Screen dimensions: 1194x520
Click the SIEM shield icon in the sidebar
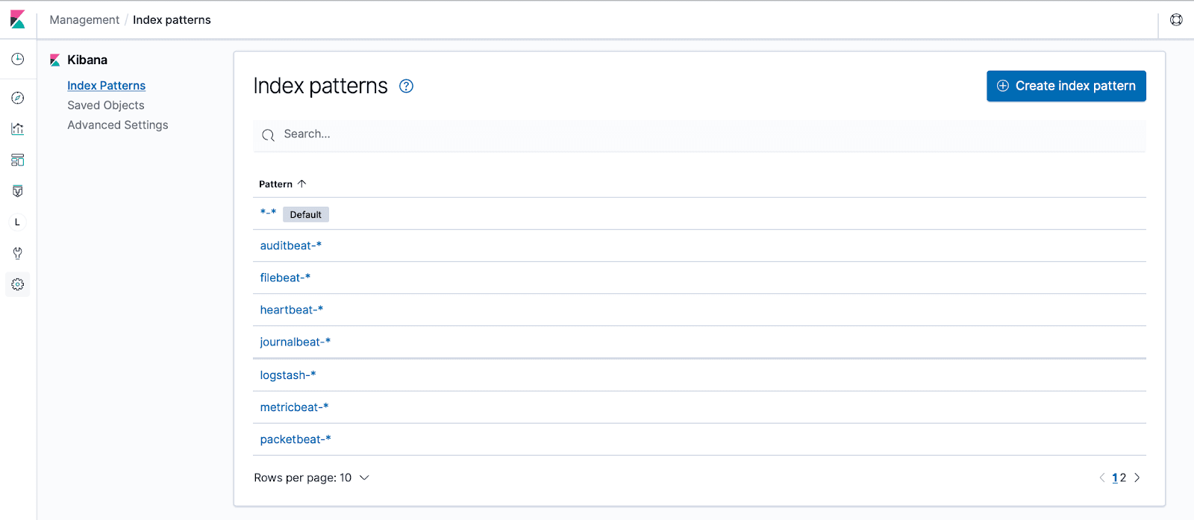click(17, 191)
